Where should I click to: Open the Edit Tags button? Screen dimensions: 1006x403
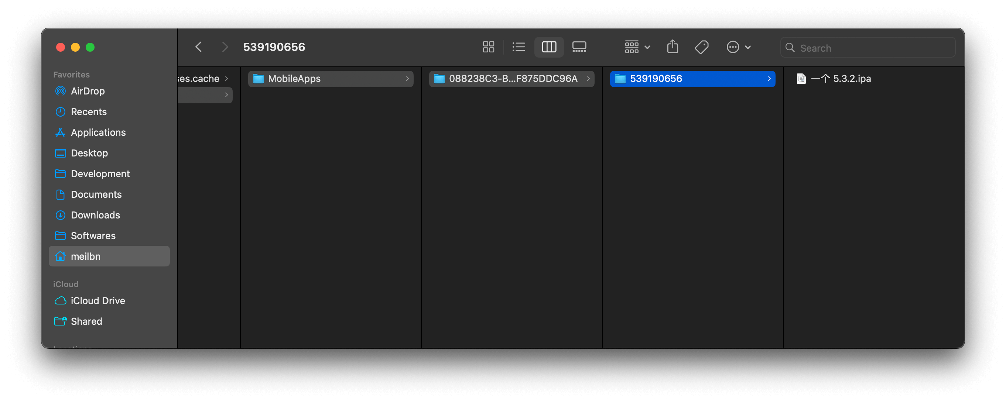[x=701, y=47]
